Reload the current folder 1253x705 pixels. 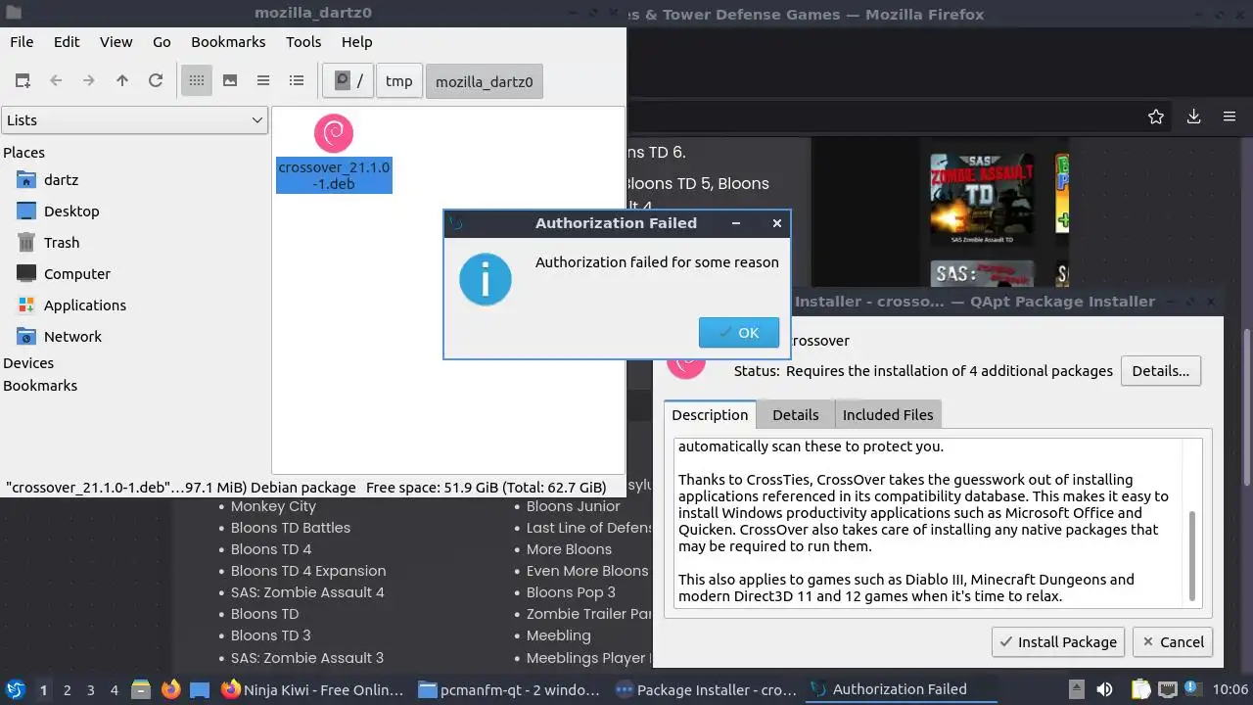coord(156,80)
